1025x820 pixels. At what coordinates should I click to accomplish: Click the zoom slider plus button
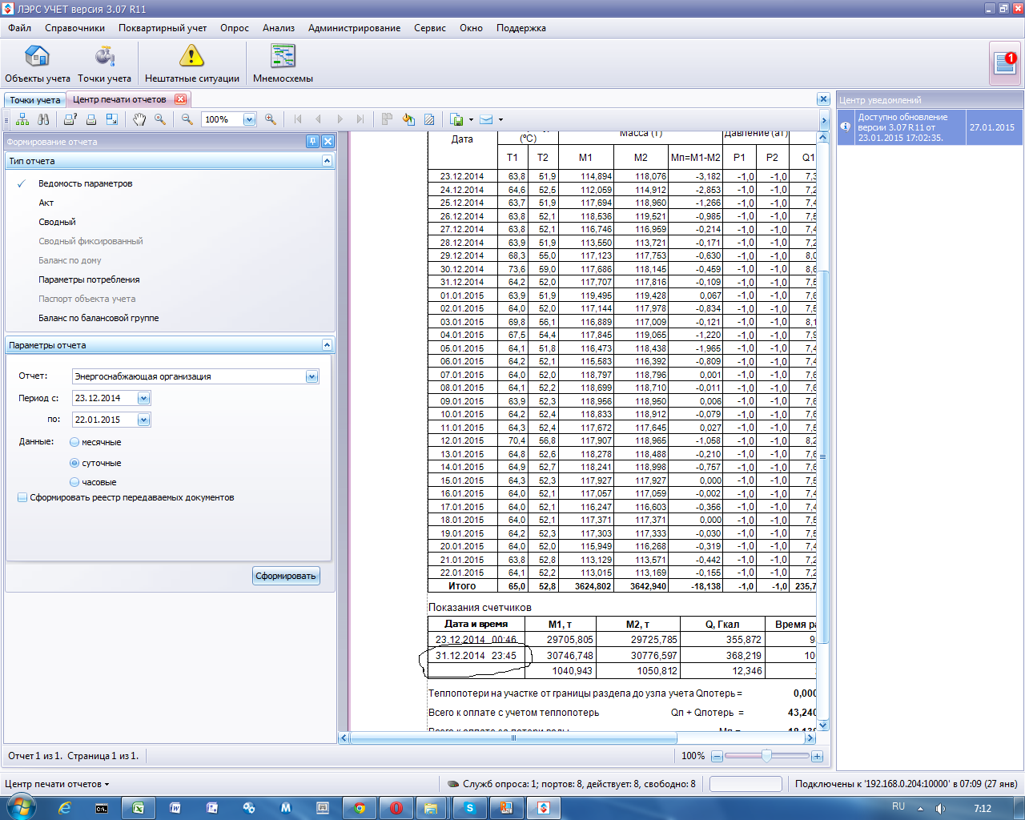click(817, 756)
